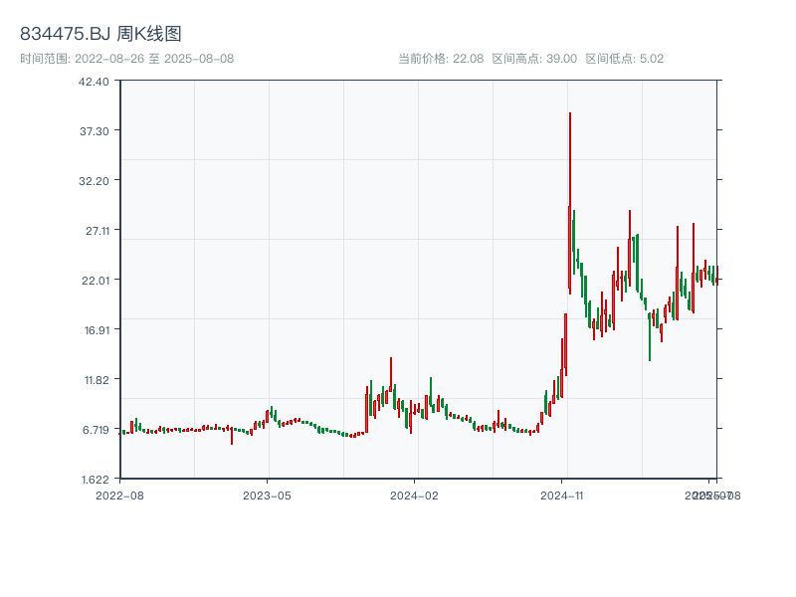
Task: Click y-axis label 6.719
Action: pyautogui.click(x=96, y=430)
